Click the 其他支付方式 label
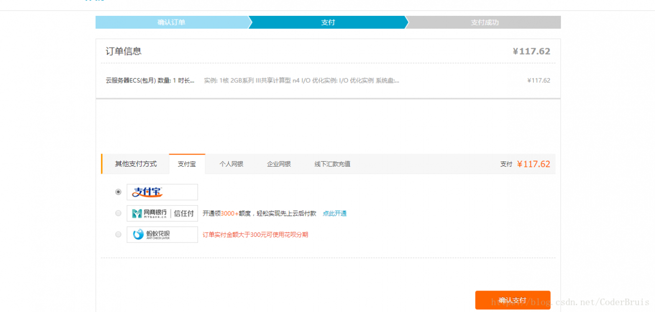Image resolution: width=655 pixels, height=312 pixels. (x=136, y=164)
